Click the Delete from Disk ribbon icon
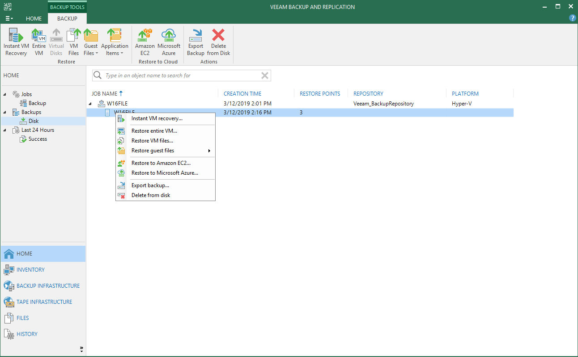Screen dimensions: 578x357 [218, 42]
